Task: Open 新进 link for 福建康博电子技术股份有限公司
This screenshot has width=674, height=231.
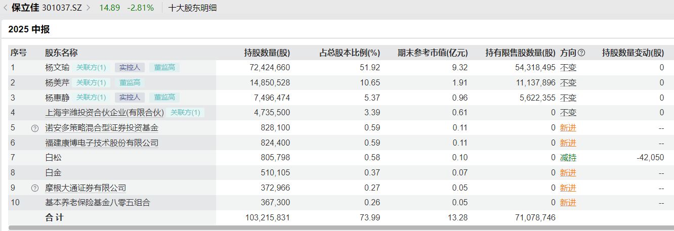Action: [568, 143]
